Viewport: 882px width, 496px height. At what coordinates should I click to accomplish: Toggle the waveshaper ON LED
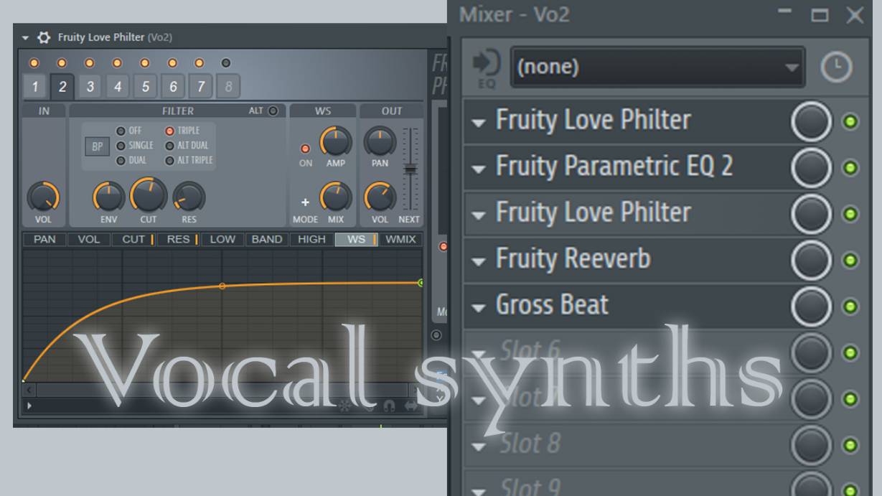(305, 149)
